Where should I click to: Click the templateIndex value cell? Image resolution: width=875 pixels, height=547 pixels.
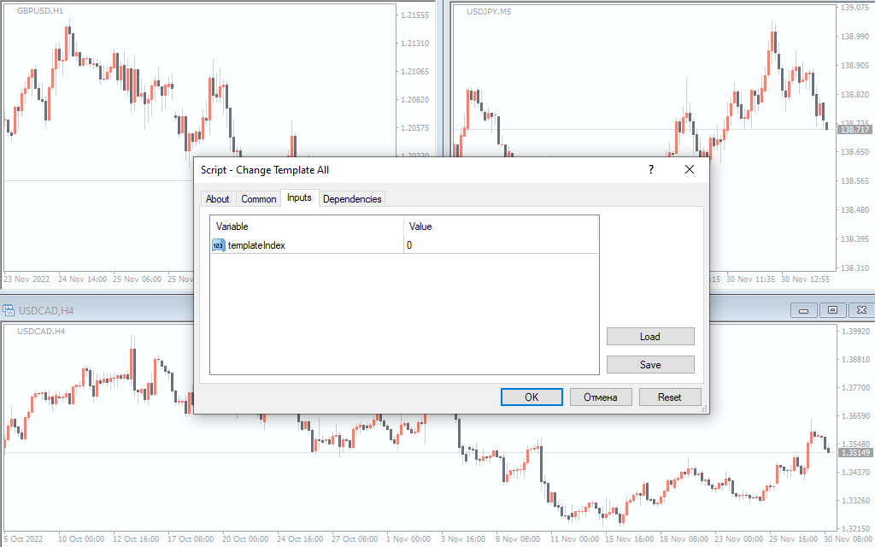click(x=500, y=245)
